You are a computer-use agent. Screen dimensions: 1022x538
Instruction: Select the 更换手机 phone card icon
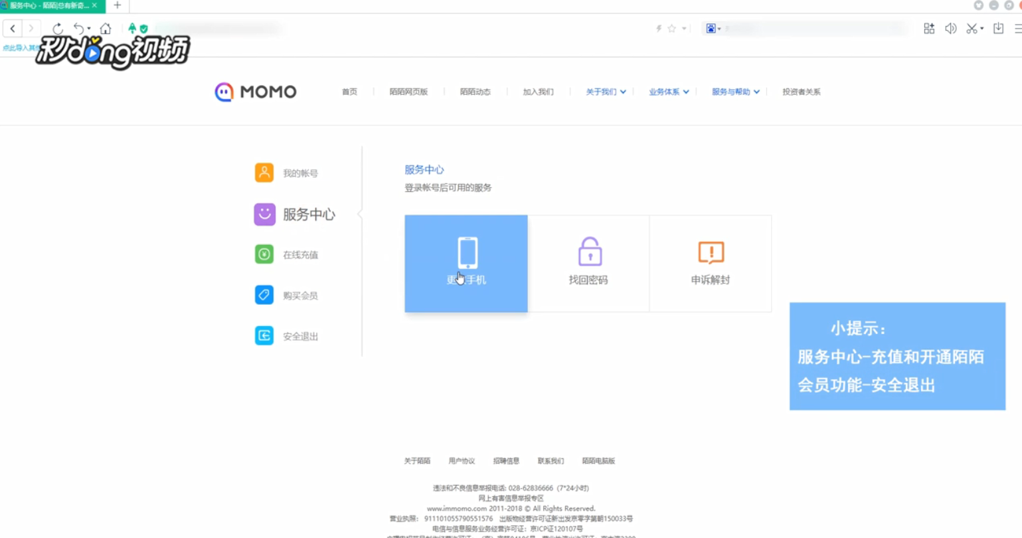[466, 251]
